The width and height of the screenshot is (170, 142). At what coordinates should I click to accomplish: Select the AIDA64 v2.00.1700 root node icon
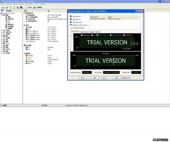click(2, 13)
